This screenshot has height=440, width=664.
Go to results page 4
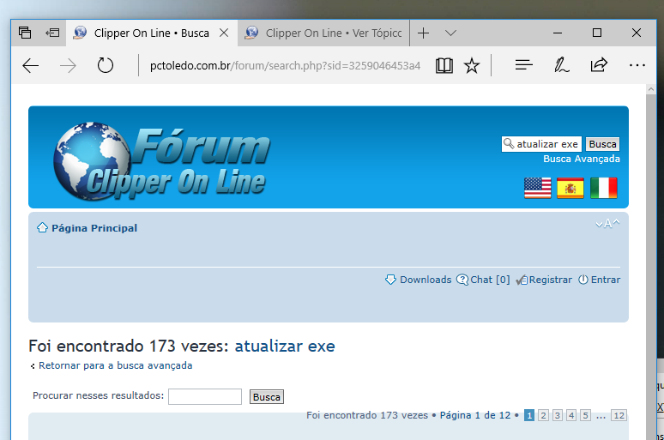click(571, 415)
